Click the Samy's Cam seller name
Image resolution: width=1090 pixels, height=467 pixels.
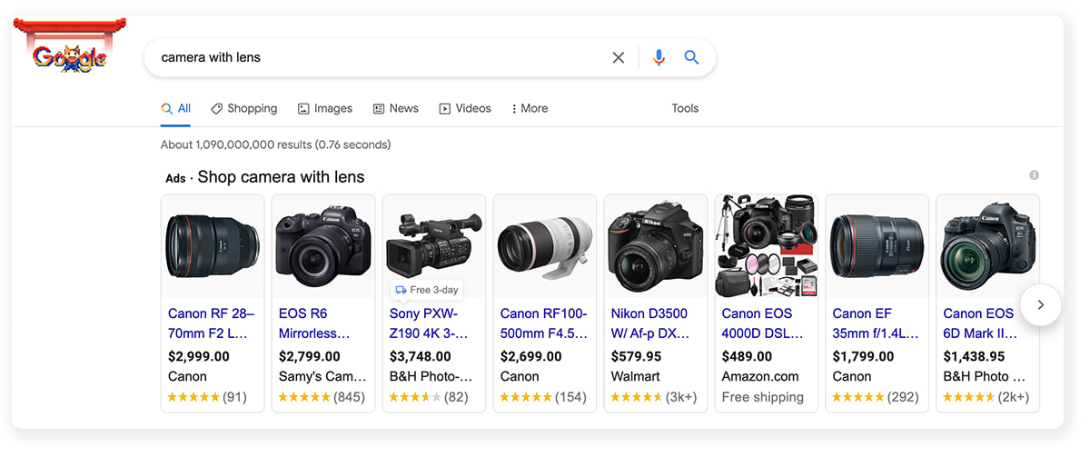tap(322, 376)
